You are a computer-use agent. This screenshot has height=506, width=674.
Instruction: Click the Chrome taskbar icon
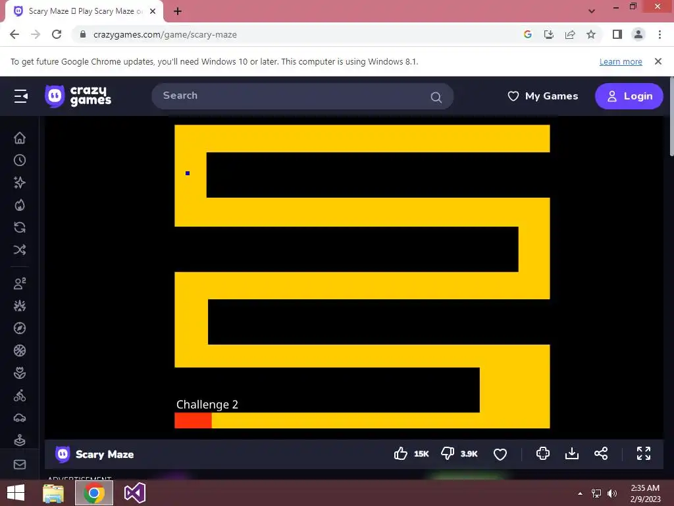pyautogui.click(x=94, y=493)
